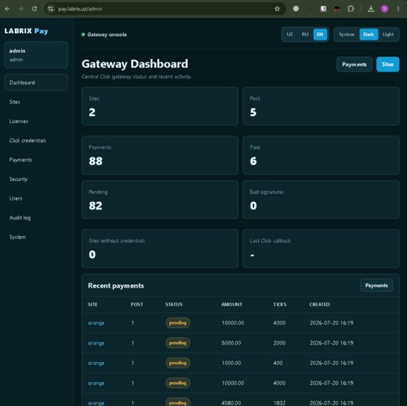Click the pending badge for 1000.00 payment
The width and height of the screenshot is (407, 406).
coord(178,363)
